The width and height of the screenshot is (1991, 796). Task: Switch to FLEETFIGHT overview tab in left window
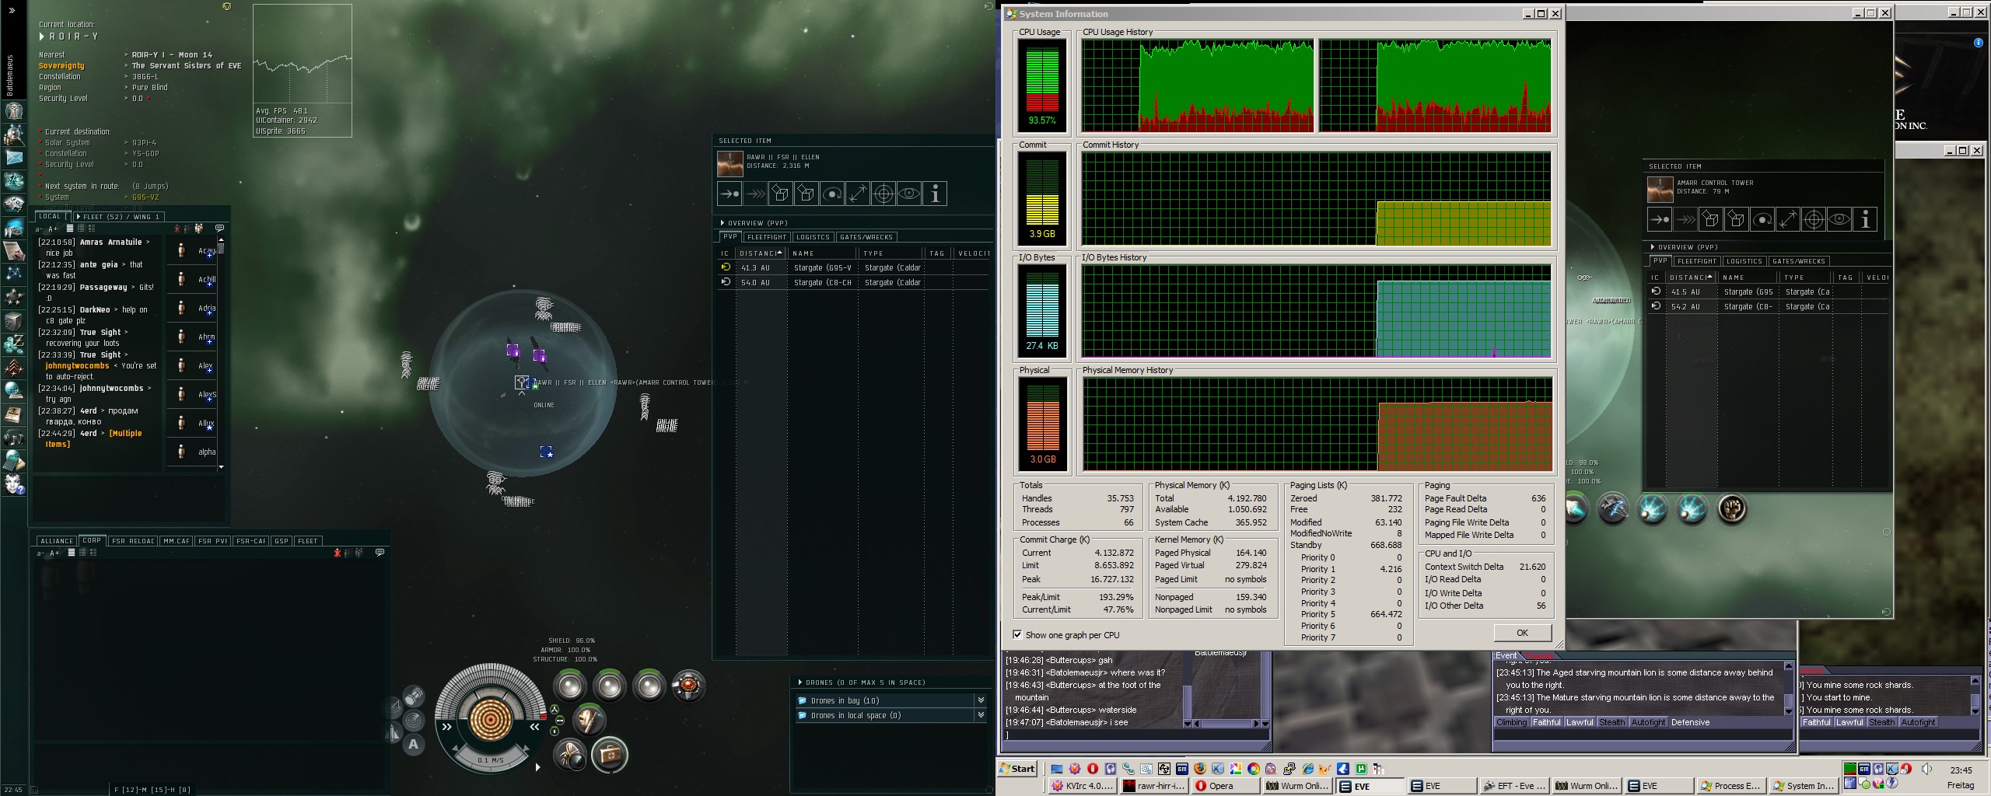tap(767, 237)
